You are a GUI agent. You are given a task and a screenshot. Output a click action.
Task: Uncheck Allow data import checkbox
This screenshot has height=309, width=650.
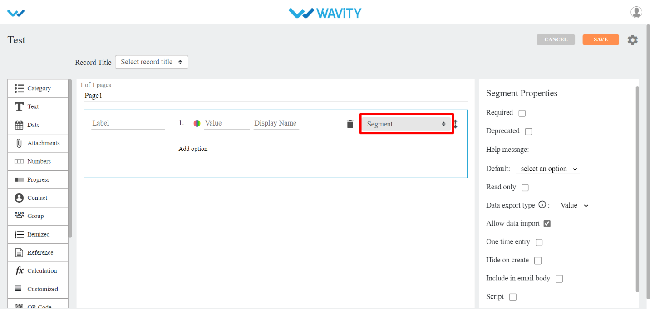click(547, 223)
